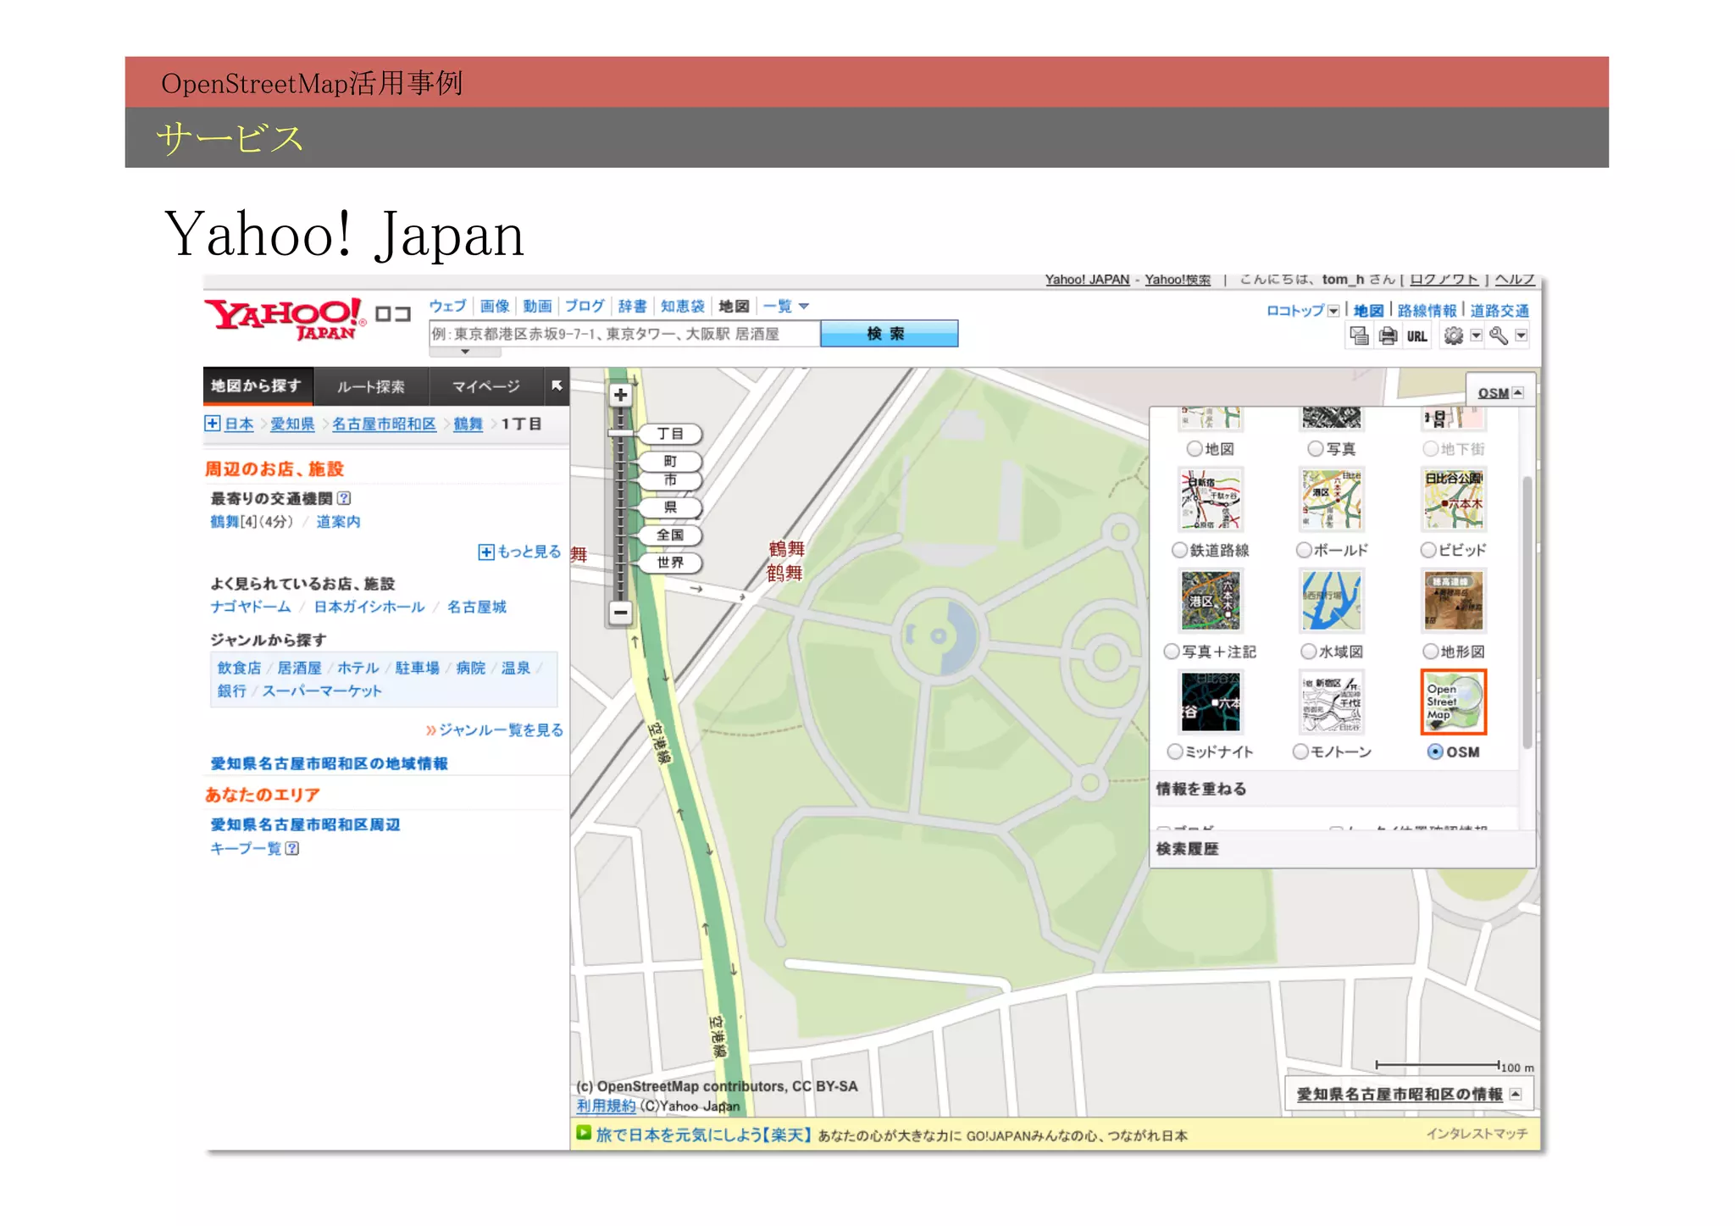Open dropdown arrow next to gear icon
The height and width of the screenshot is (1226, 1735).
[1476, 336]
